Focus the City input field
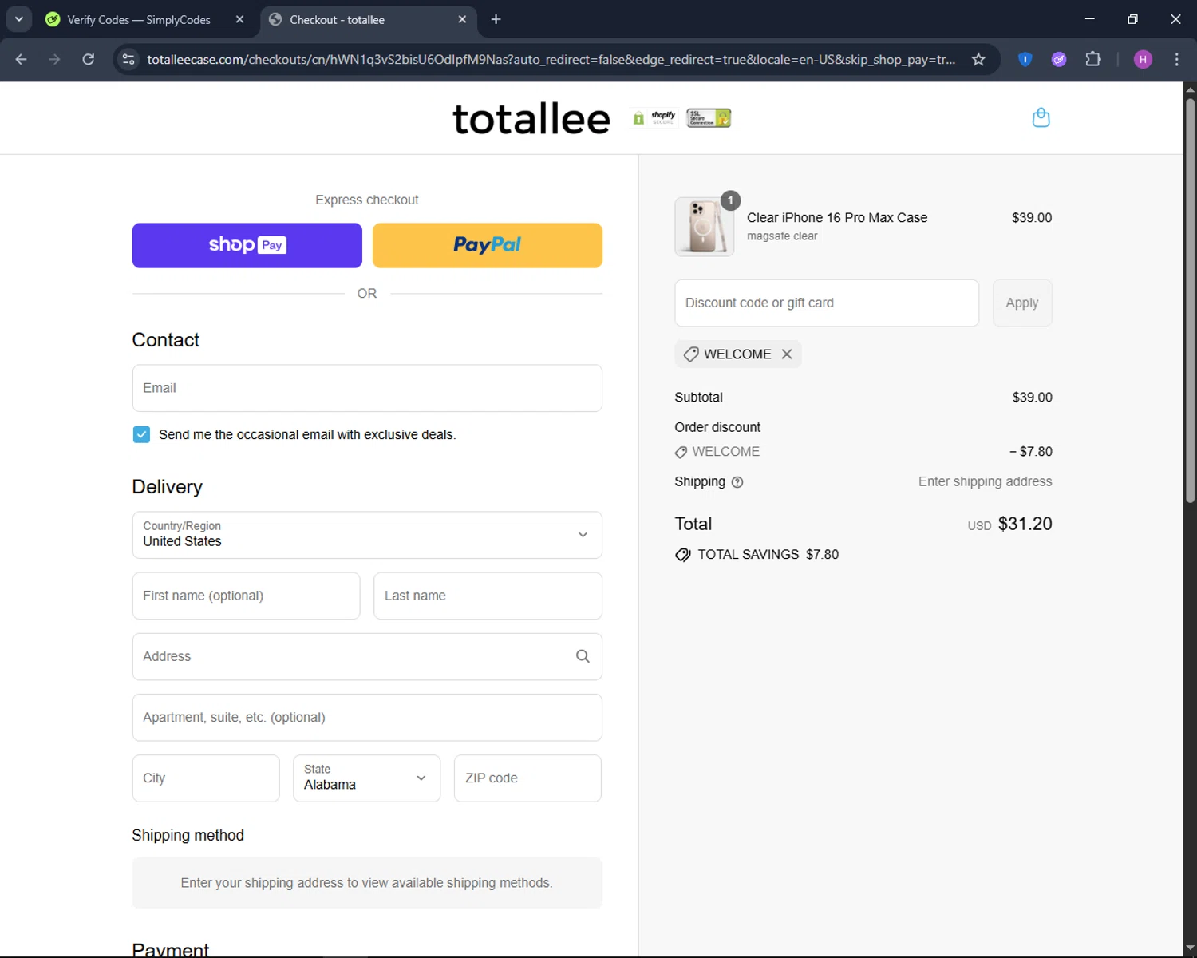The width and height of the screenshot is (1197, 958). coord(206,778)
